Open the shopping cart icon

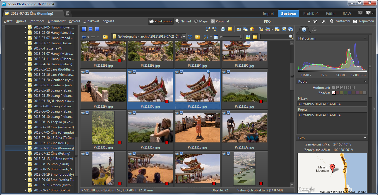315,21
